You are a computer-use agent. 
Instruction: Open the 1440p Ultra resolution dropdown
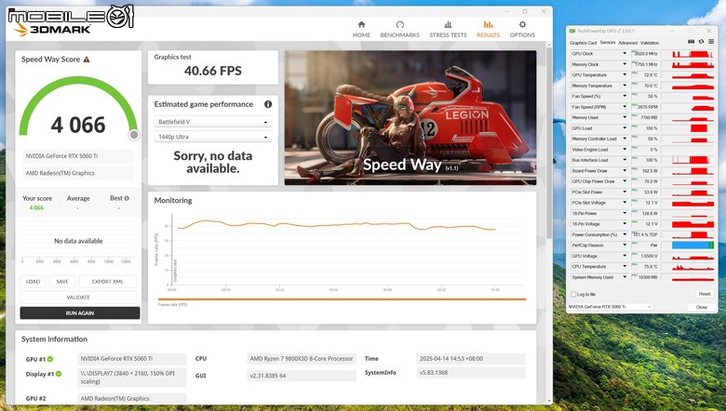point(212,137)
